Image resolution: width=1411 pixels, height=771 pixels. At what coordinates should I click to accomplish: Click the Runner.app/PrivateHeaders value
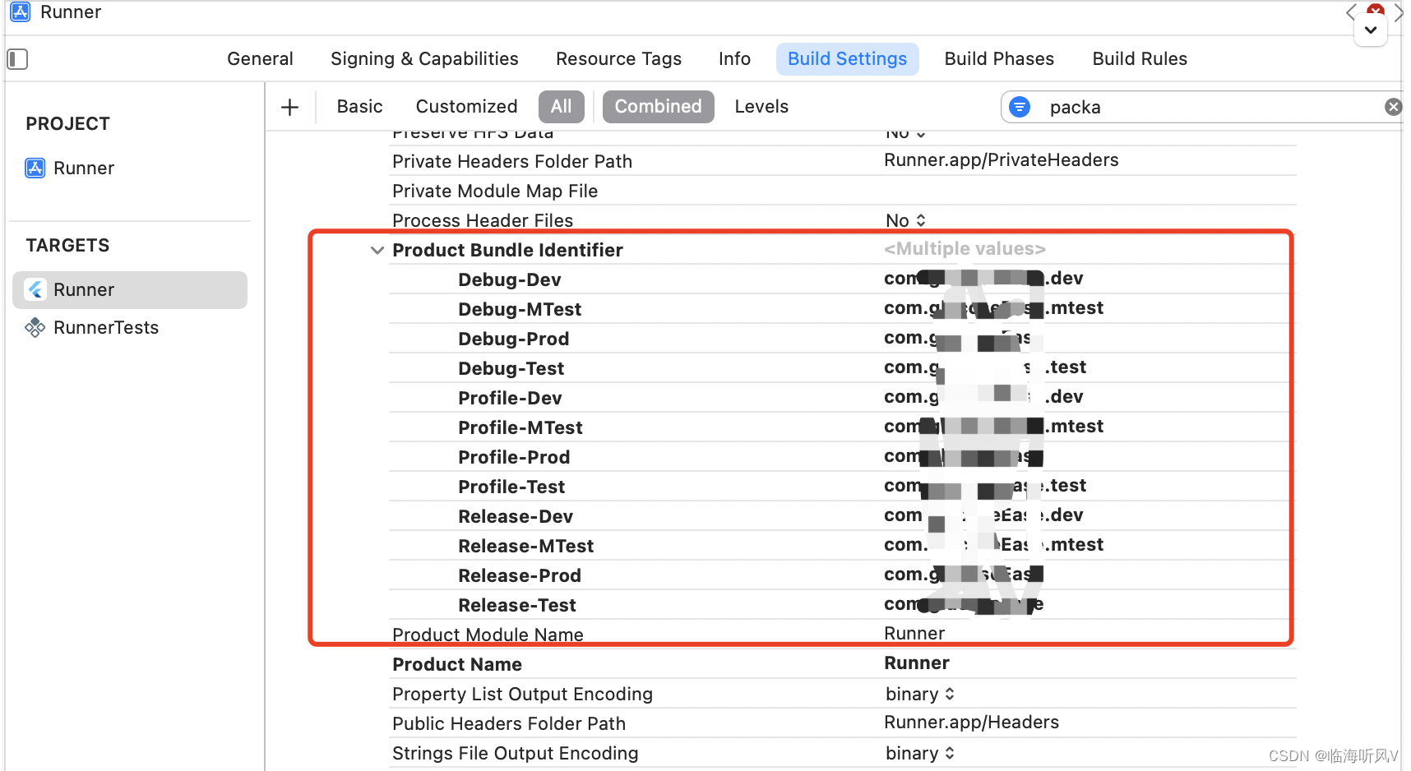tap(1001, 160)
